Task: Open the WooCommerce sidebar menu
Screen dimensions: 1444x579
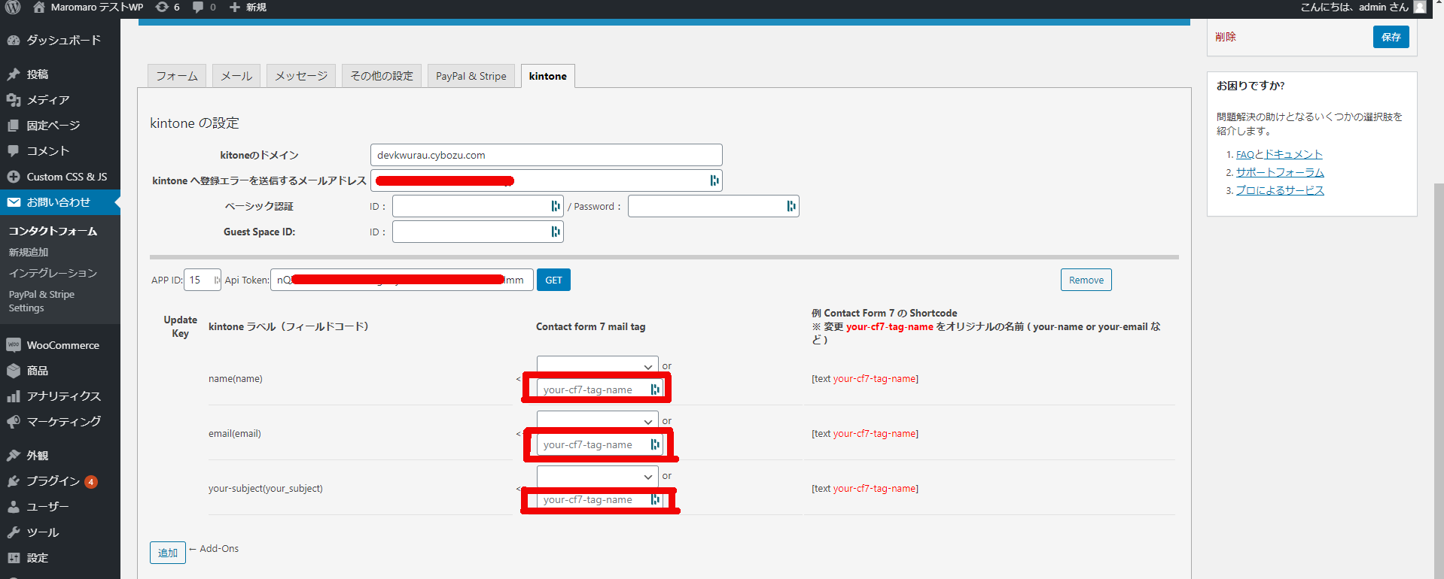Action: pyautogui.click(x=60, y=345)
